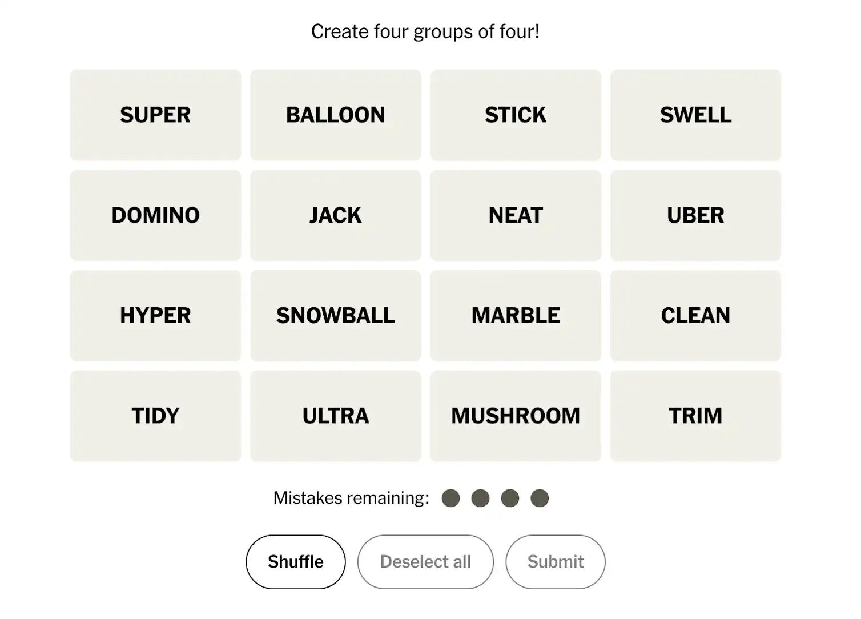Select the MUSHROOM word tile
This screenshot has width=861, height=619.
click(516, 416)
